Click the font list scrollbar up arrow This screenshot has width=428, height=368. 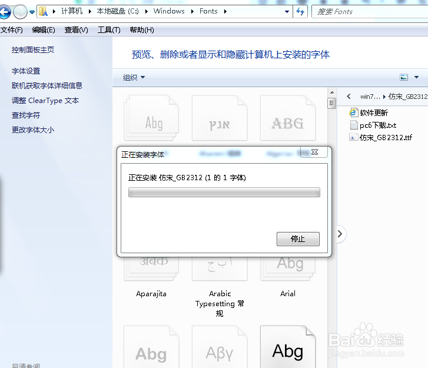tap(332, 92)
